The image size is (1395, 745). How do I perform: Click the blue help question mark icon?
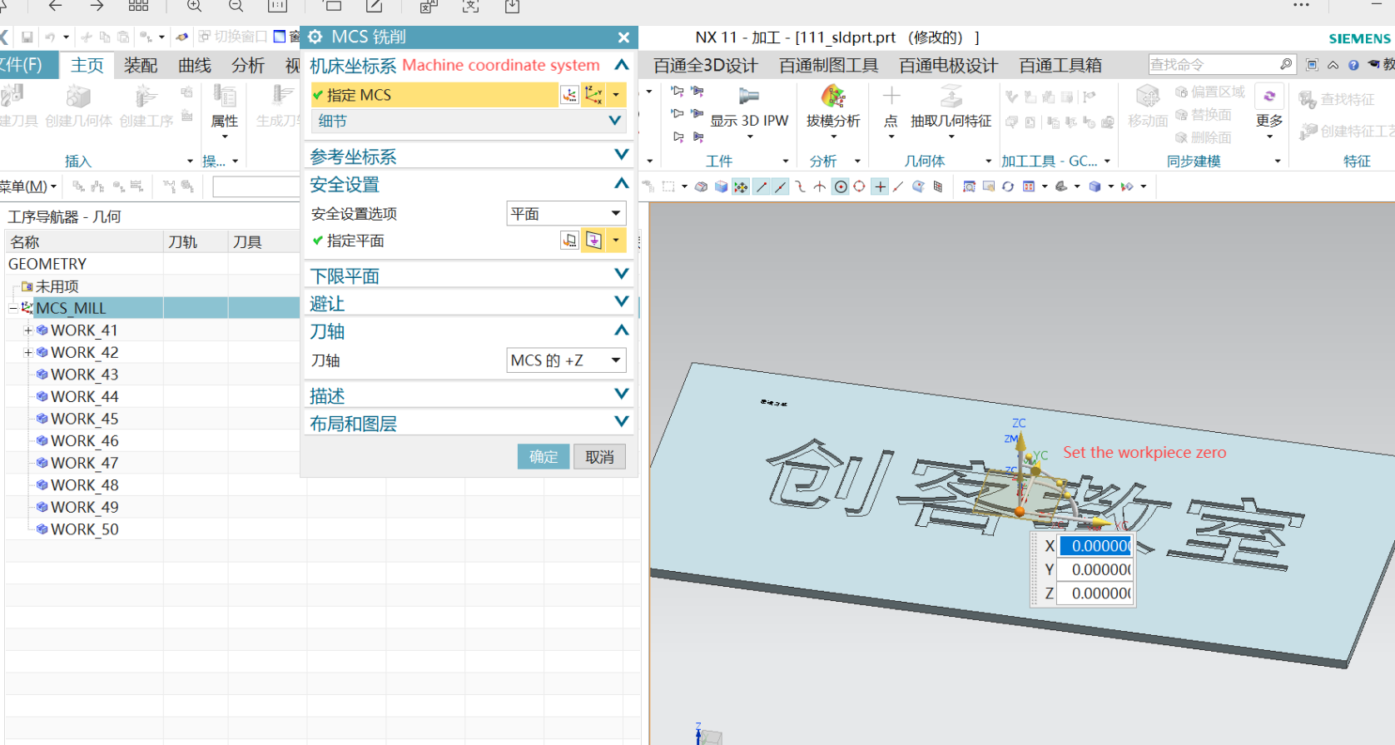[x=1353, y=65]
